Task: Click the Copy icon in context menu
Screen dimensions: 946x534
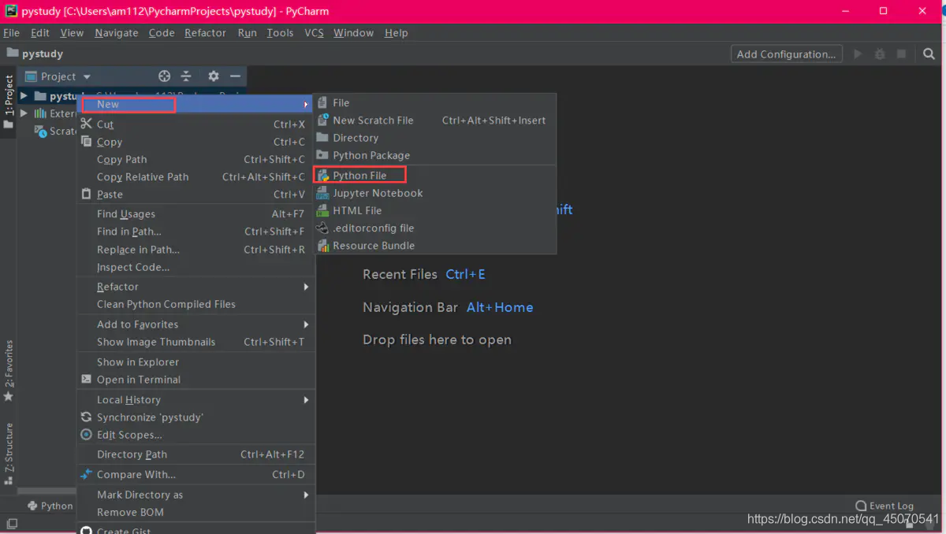Action: click(87, 142)
